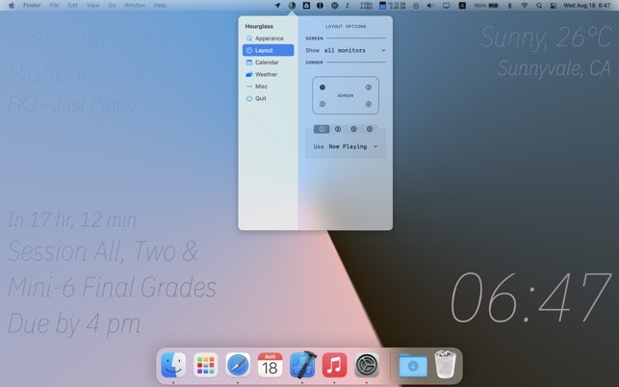Open the Window menu
Viewport: 619px width, 387px height.
(x=135, y=6)
